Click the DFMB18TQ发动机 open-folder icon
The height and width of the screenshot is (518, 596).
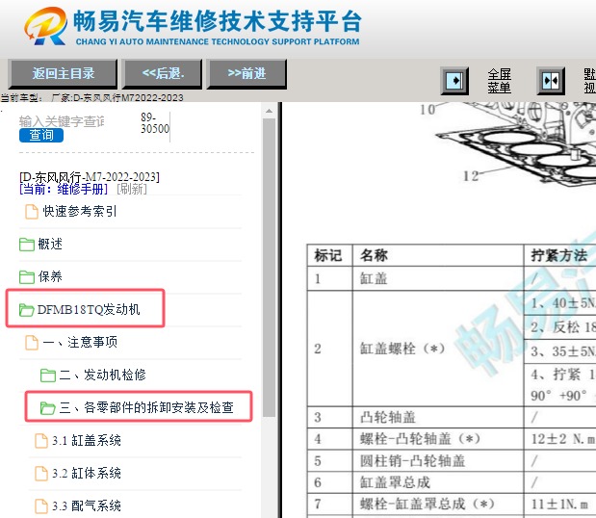tap(27, 310)
